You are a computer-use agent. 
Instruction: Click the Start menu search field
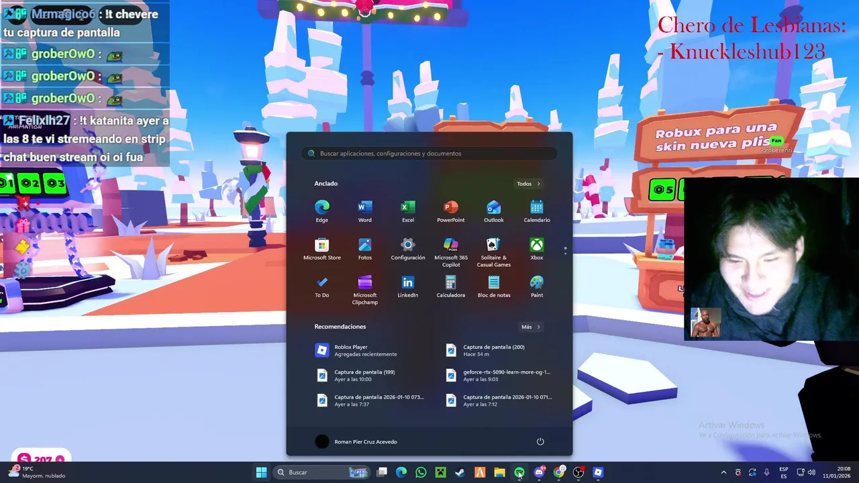(429, 154)
